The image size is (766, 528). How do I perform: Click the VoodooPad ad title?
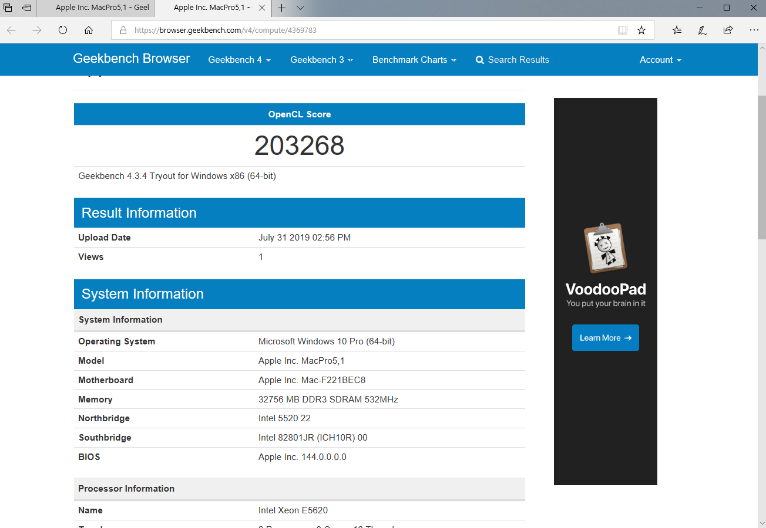(606, 289)
